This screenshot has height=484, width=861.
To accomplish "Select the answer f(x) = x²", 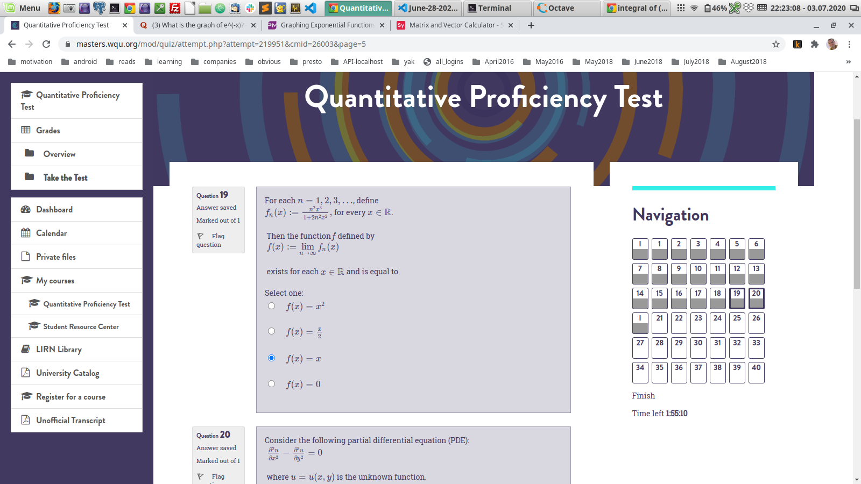I will click(272, 306).
